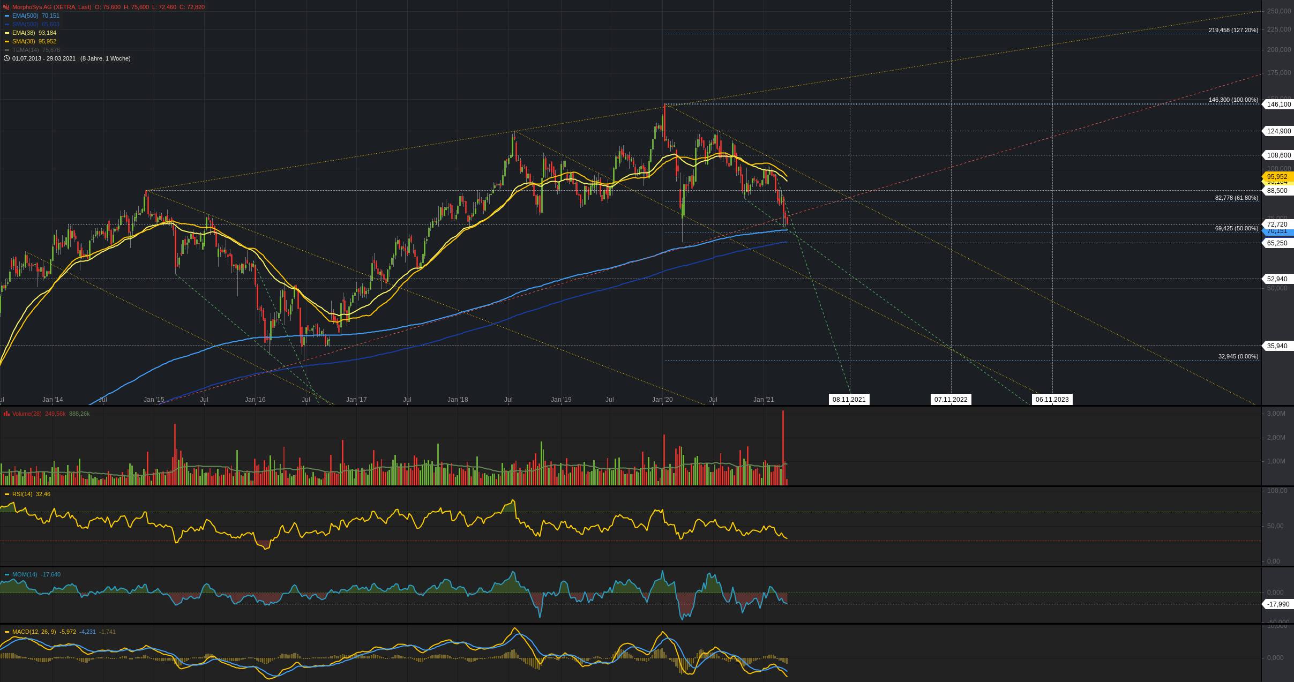The height and width of the screenshot is (682, 1294).
Task: Toggle the dimmed SMA(500) indicator label
Action: [25, 24]
